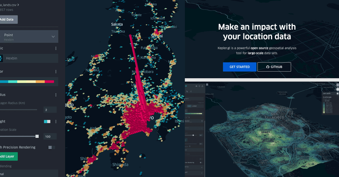Click the GitHub octocat icon
The width and height of the screenshot is (339, 177).
coord(268,67)
